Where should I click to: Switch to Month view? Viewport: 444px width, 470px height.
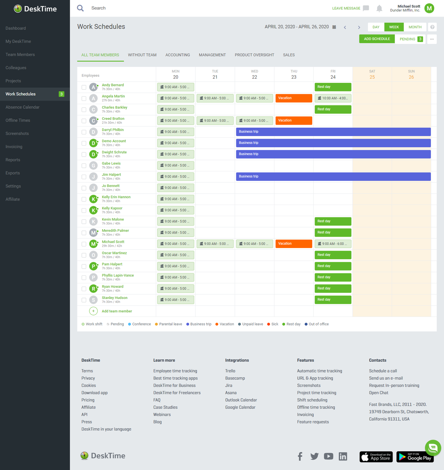pos(415,27)
